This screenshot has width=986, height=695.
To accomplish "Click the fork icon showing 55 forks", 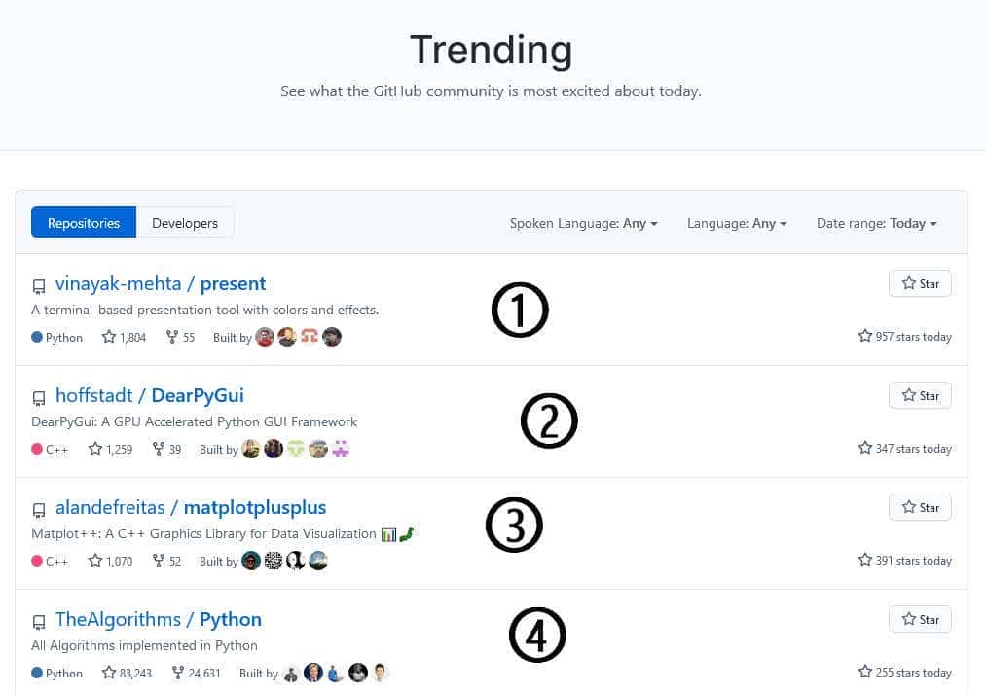I will 172,337.
